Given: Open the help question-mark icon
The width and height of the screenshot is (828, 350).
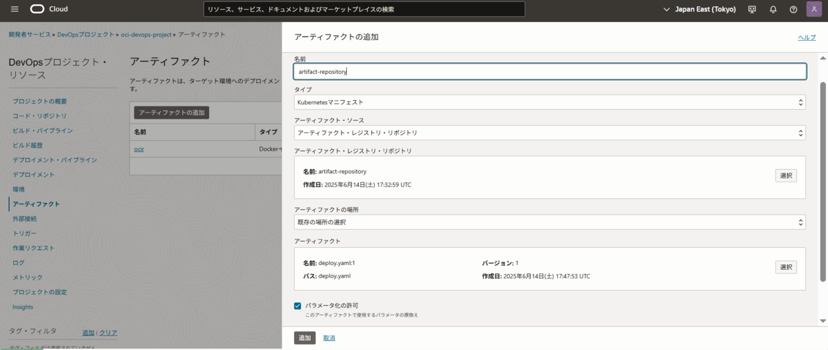Looking at the screenshot, I should (793, 9).
